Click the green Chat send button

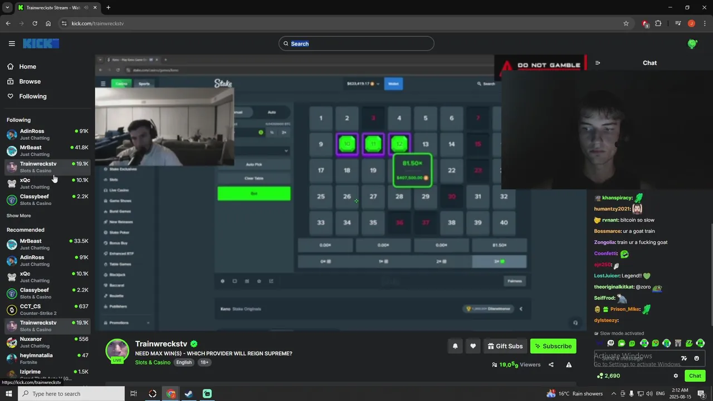[x=695, y=376]
